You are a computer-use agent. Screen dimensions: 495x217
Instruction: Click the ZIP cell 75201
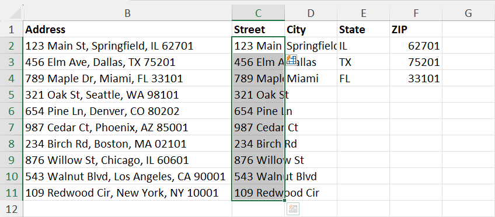click(416, 62)
